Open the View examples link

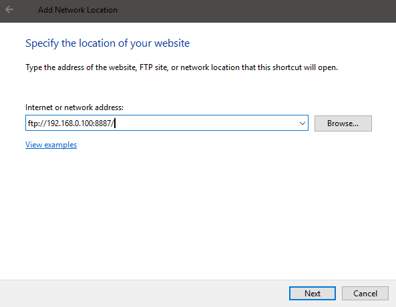(x=51, y=145)
